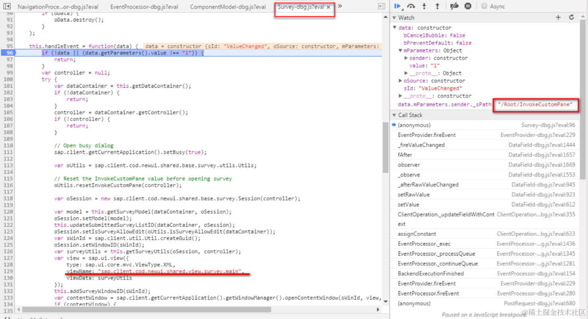Select the observer call stack frame

486,165
